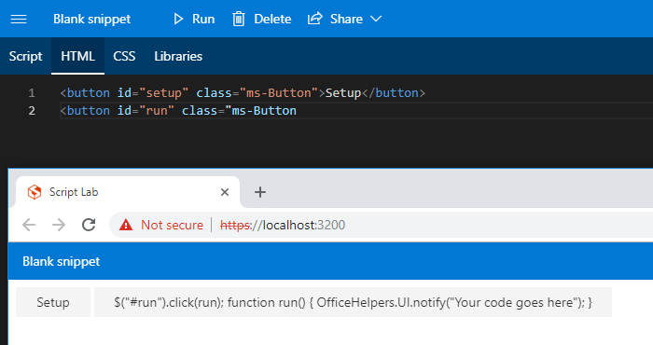The image size is (653, 345).
Task: Switch to the Script tab
Action: [x=25, y=56]
